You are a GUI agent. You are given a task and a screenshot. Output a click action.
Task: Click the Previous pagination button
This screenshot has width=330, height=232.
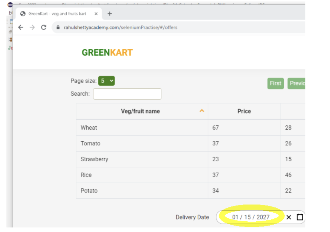click(297, 83)
